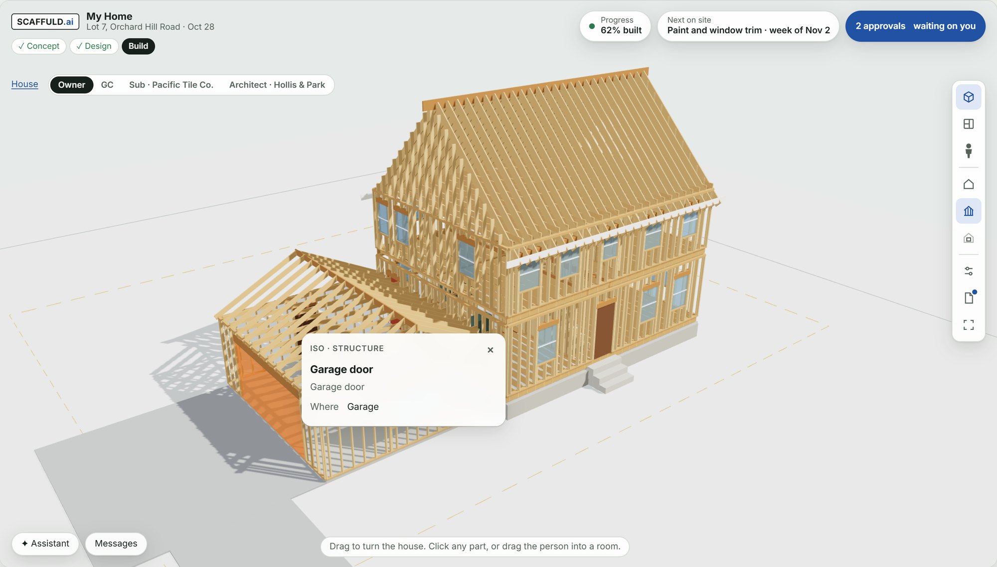Image resolution: width=997 pixels, height=567 pixels.
Task: Click the Progress 62% built pill
Action: (615, 26)
